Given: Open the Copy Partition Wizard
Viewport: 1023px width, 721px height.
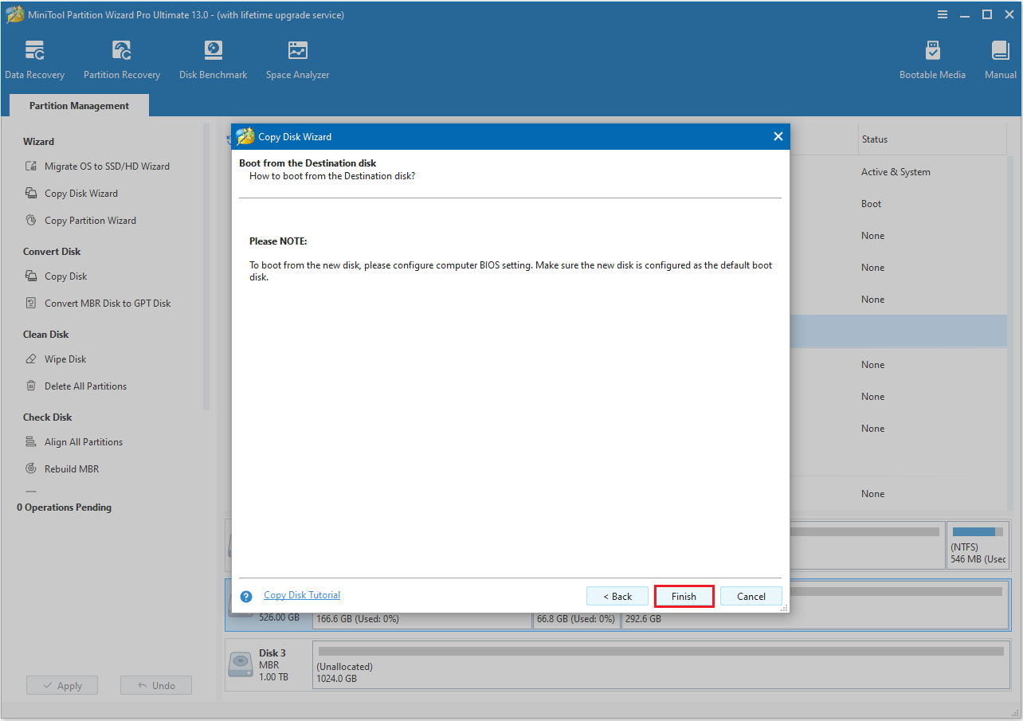Looking at the screenshot, I should [90, 220].
